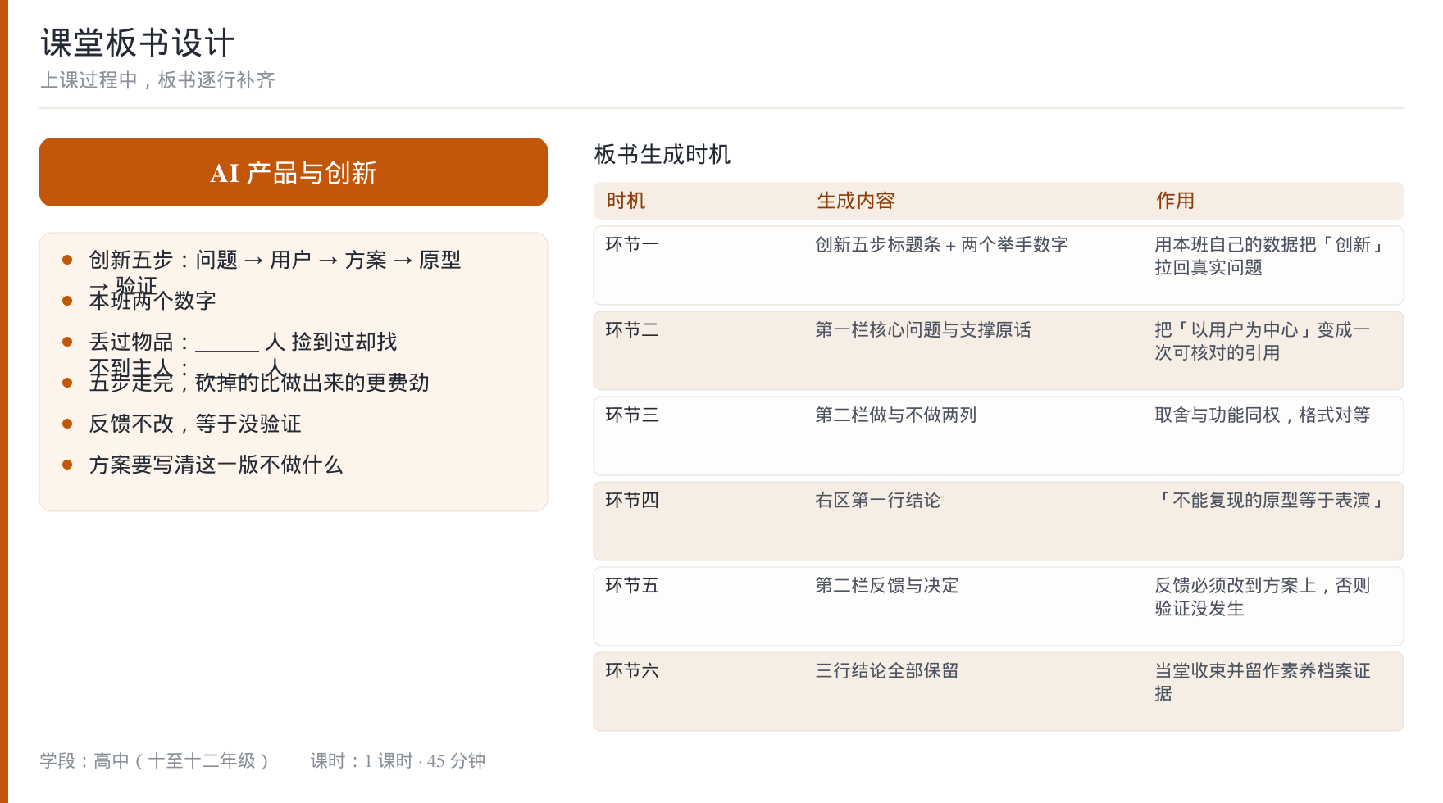
Task: Select the bullet 方案要写清这一版不做什么
Action: 216,465
